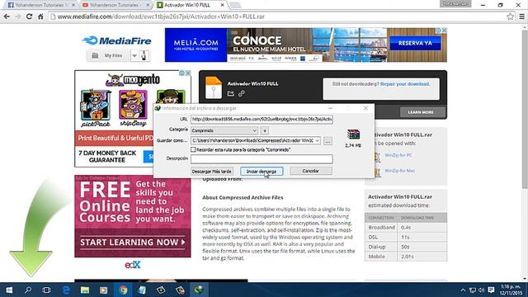Close the Melia banner ad with X
Image resolution: width=528 pixels, height=297 pixels.
[444, 31]
